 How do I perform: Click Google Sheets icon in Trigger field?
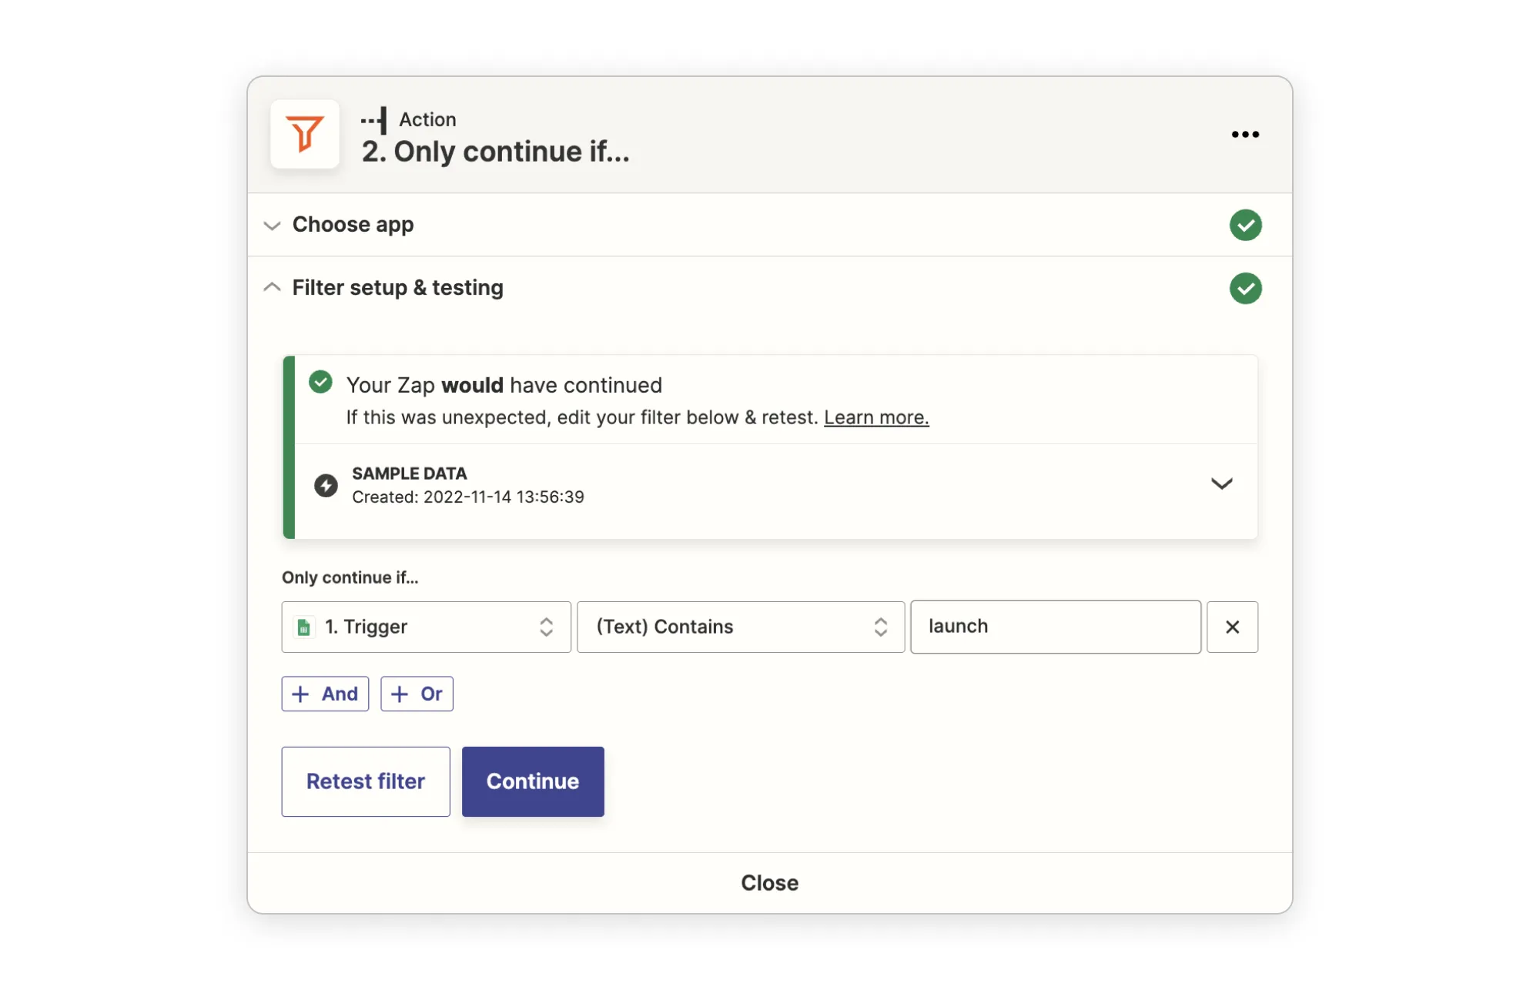(304, 627)
